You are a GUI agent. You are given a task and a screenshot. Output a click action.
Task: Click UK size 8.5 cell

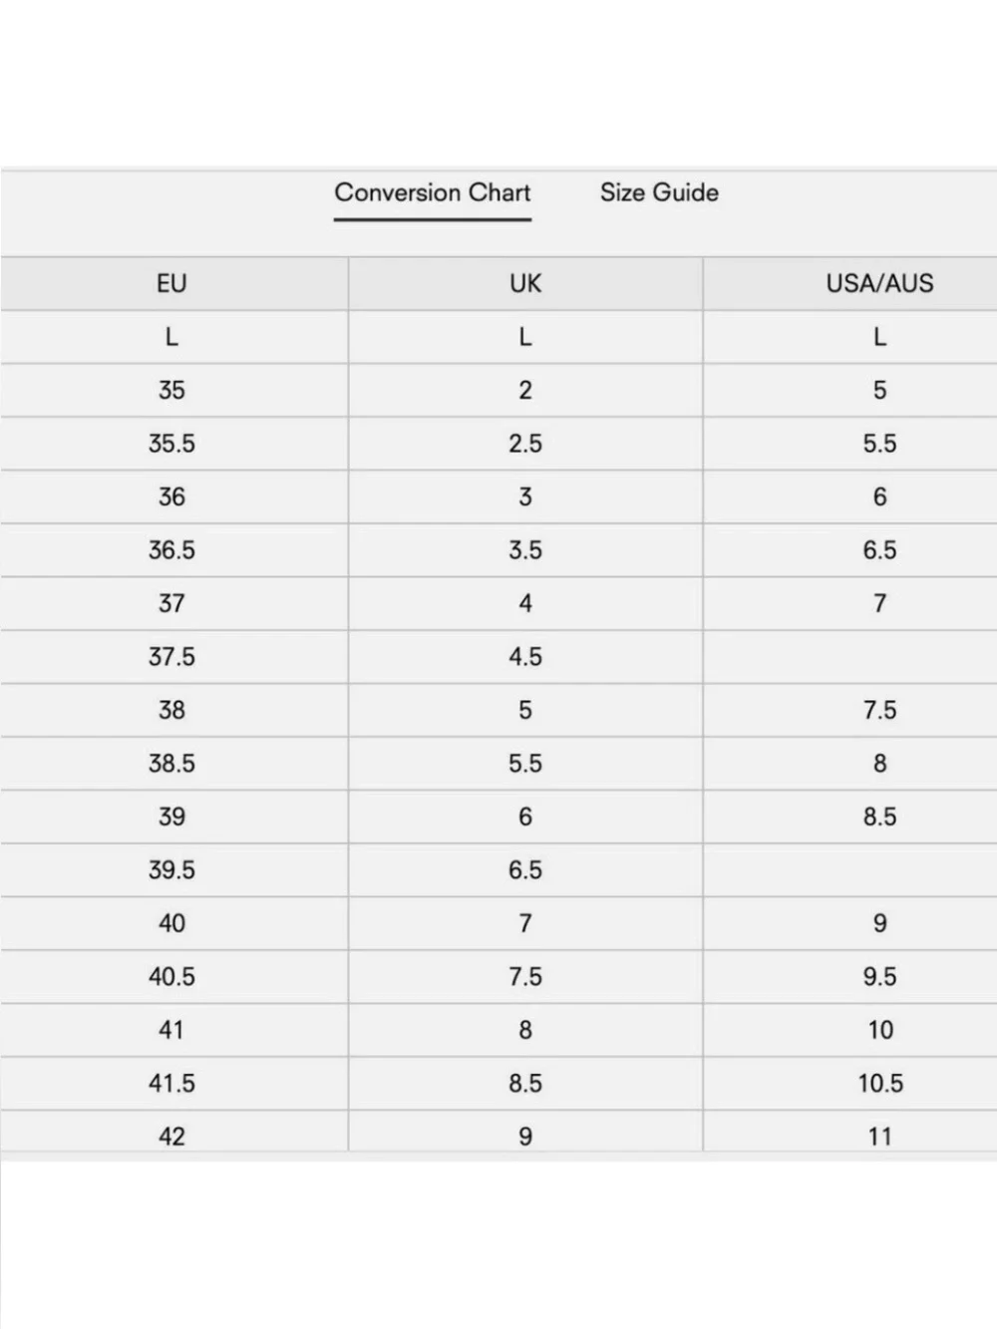[525, 1084]
